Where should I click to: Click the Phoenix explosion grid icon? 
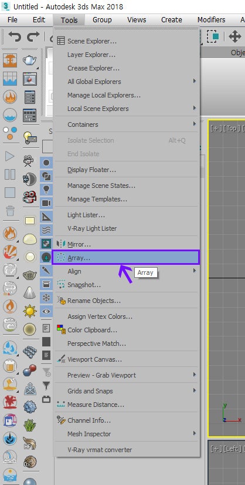click(10, 60)
